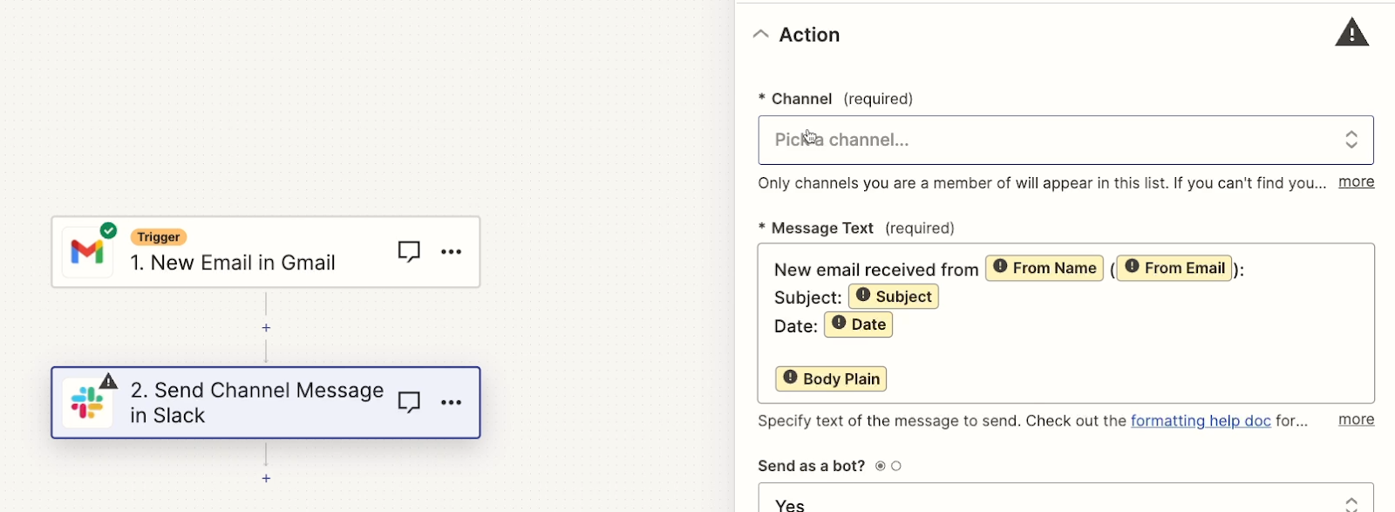Click the Slack icon on step 2
The width and height of the screenshot is (1395, 512).
(87, 403)
